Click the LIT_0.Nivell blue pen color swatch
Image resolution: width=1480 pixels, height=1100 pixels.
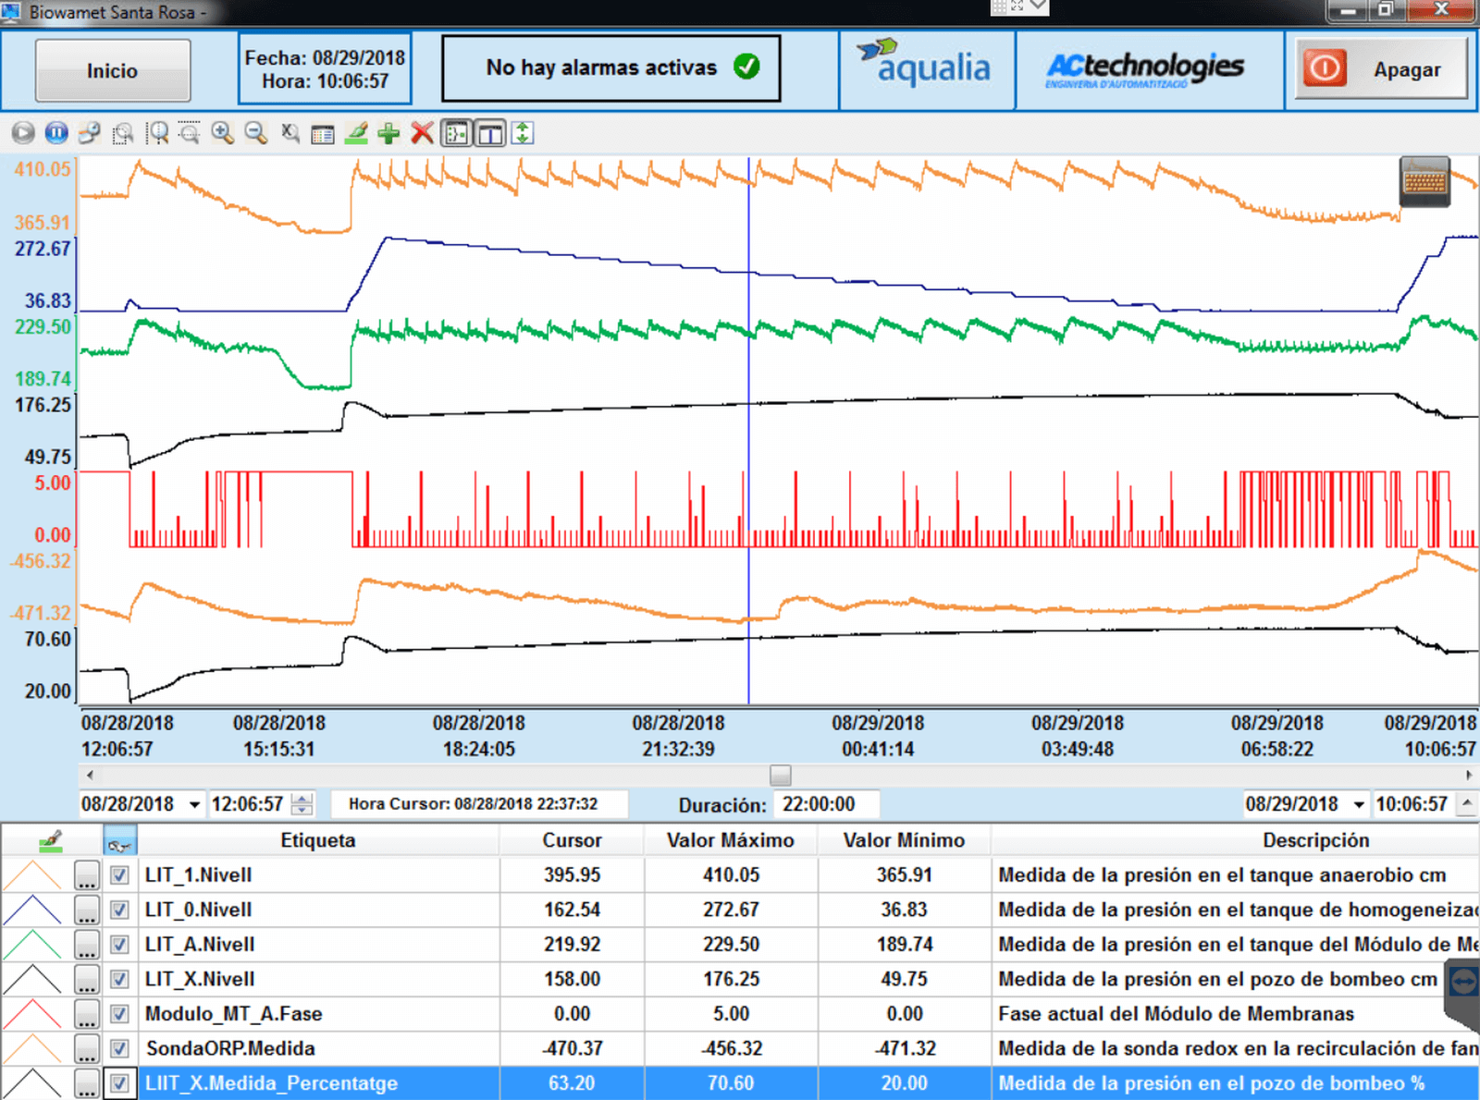pos(33,911)
